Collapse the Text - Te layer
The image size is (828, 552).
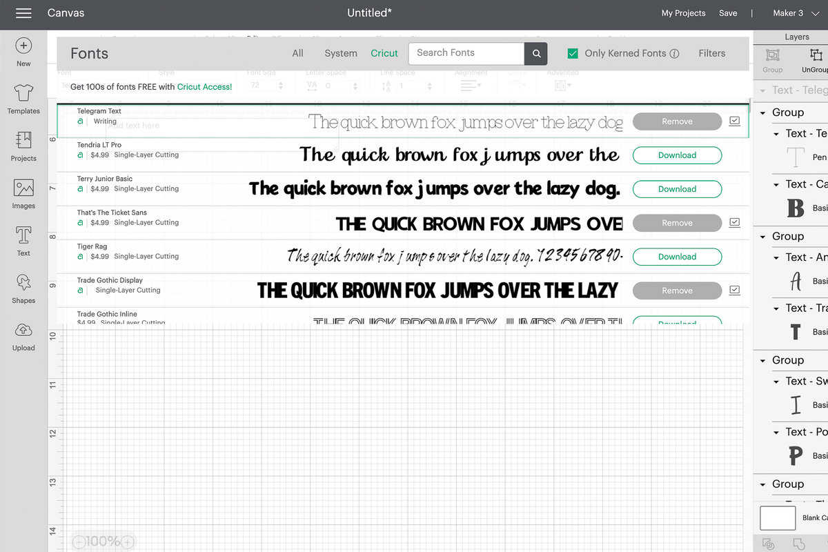[x=776, y=134]
